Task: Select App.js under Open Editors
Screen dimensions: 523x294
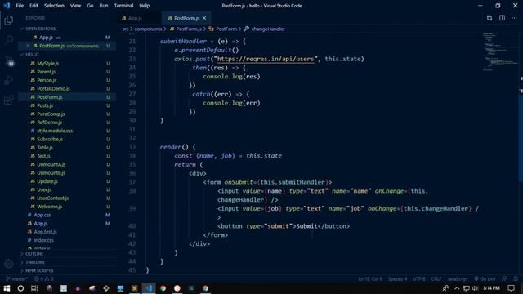Action: pos(67,38)
